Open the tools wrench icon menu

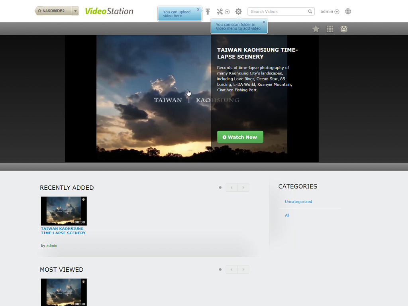(x=220, y=12)
